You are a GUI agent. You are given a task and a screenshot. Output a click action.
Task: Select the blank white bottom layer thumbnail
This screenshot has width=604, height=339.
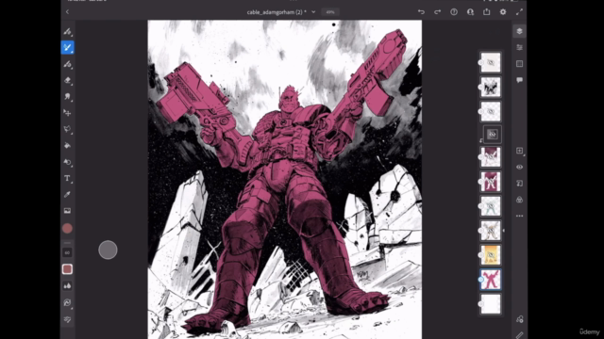click(x=491, y=304)
